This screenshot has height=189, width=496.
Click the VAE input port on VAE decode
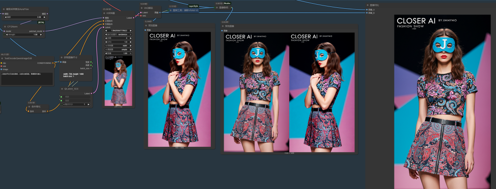click(141, 16)
